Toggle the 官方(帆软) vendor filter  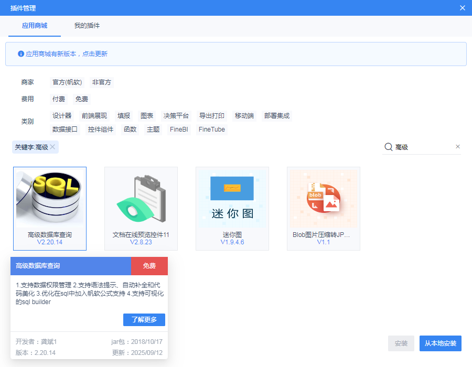point(67,82)
